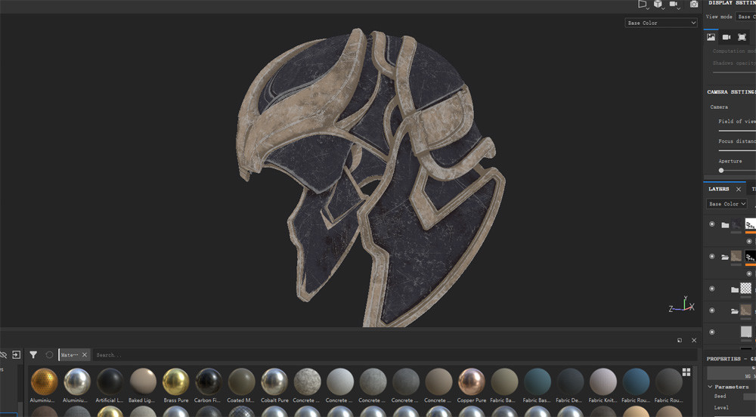Expand the top closed folder layer
The height and width of the screenshot is (417, 756).
pyautogui.click(x=725, y=224)
